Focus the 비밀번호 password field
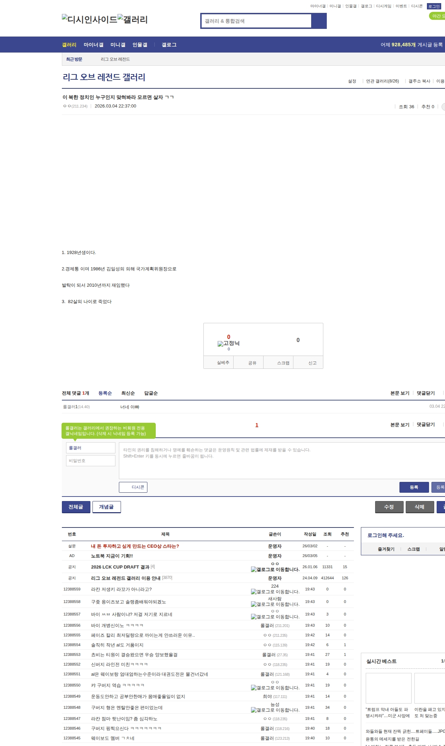Viewport: 445px width, 746px height. (x=91, y=461)
